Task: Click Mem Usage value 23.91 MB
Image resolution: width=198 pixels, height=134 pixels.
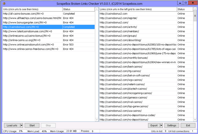Action: [71, 131]
